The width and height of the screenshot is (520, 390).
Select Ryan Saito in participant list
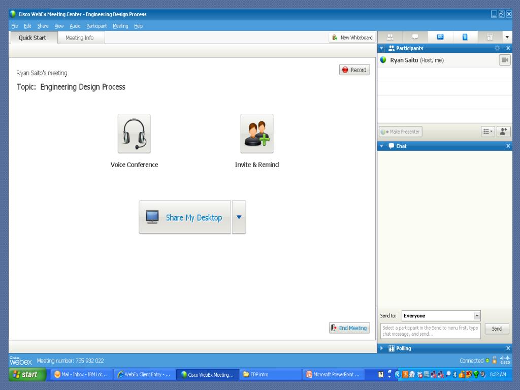444,60
